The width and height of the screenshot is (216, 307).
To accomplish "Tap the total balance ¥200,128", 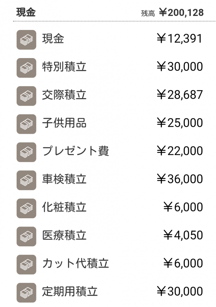I will click(x=181, y=13).
